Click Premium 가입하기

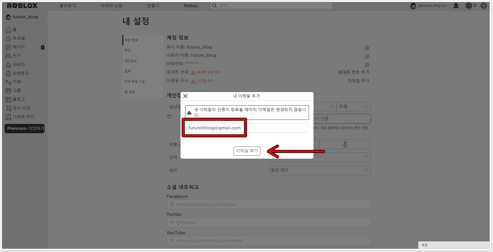[x=24, y=128]
